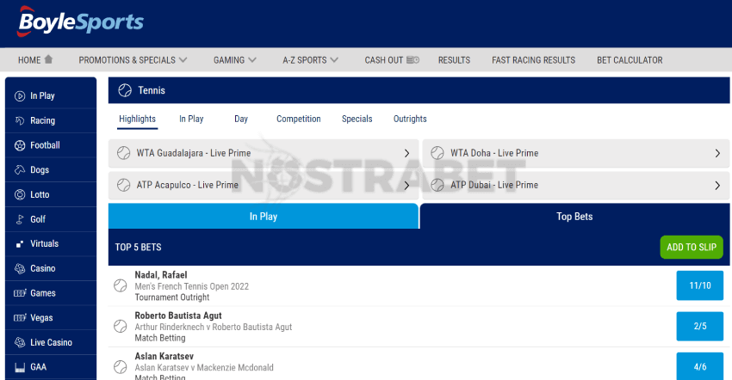The image size is (732, 380).
Task: Click the green Add To Slip button
Action: [x=692, y=247]
